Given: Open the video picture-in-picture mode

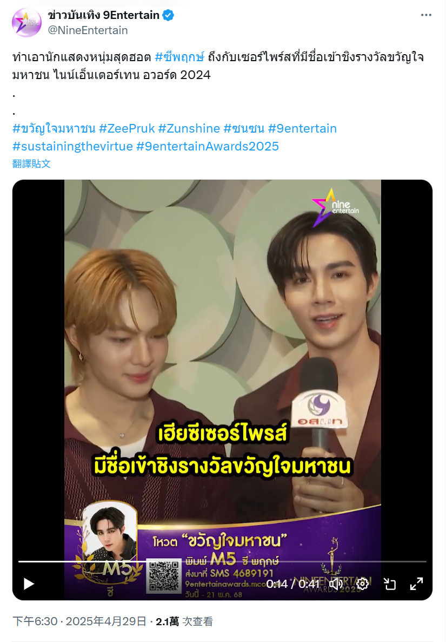Looking at the screenshot, I should 390,584.
